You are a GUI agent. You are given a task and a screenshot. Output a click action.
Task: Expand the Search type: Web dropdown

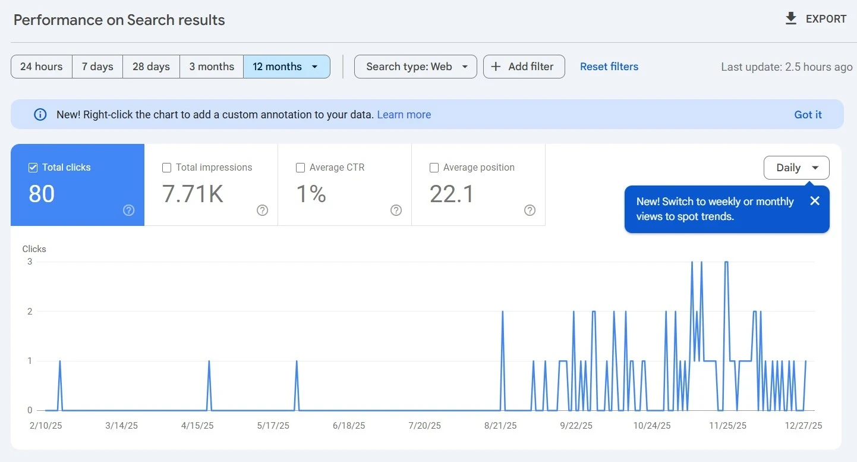pyautogui.click(x=415, y=67)
